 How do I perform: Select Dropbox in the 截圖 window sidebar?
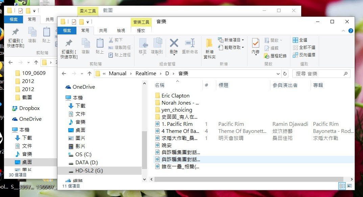pos(26,108)
